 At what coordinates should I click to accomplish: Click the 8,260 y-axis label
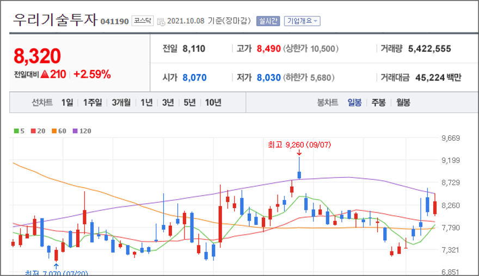coord(451,205)
